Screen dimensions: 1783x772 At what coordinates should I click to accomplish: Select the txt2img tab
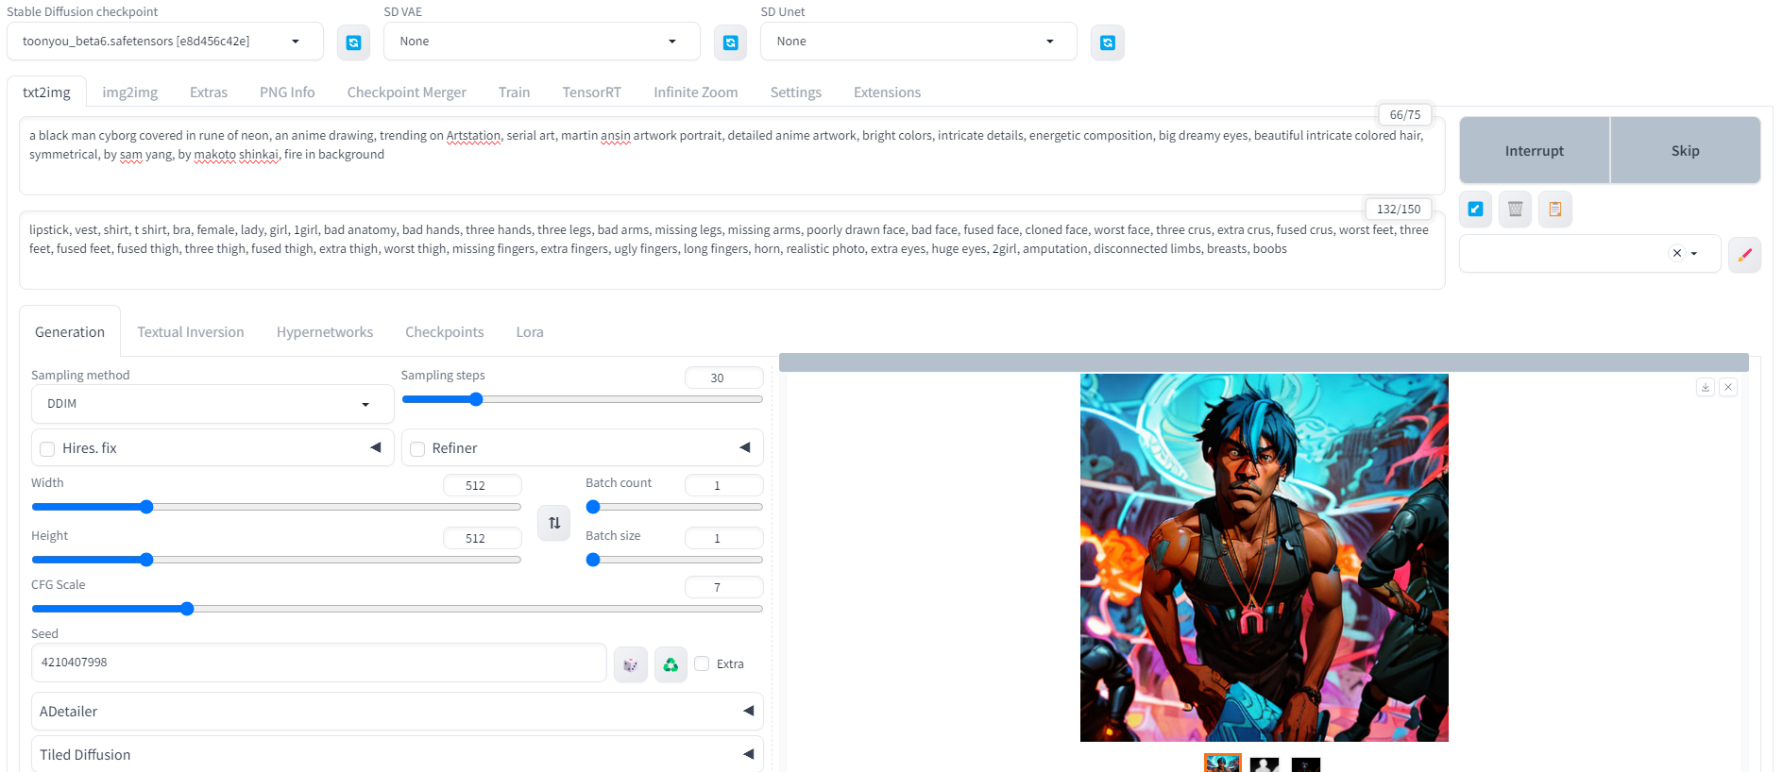[x=47, y=92]
